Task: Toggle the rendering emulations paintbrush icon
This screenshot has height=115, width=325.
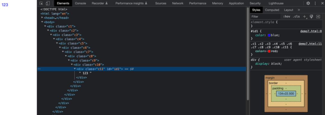Action: pos(311,16)
